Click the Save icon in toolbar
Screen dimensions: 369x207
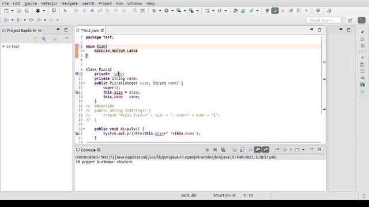tap(19, 10)
